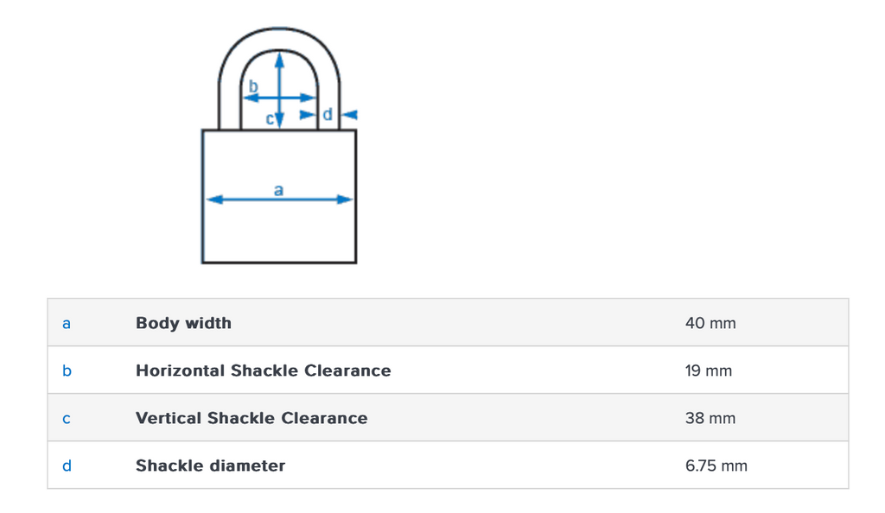Click the "Body width" row label
This screenshot has height=513, width=885.
click(x=183, y=323)
